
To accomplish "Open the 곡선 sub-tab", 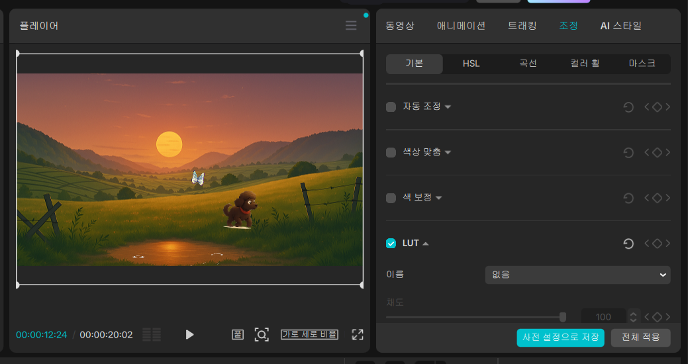I will coord(528,64).
